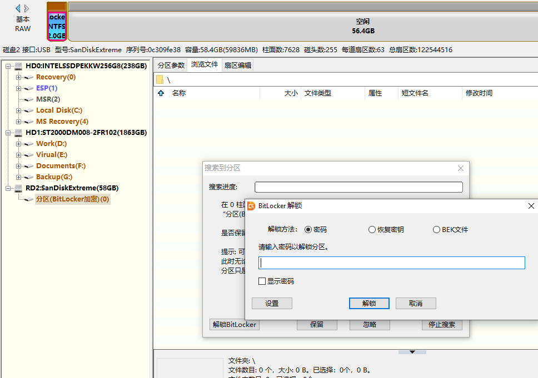
Task: Select MSR(2) in the disk tree
Action: click(48, 99)
